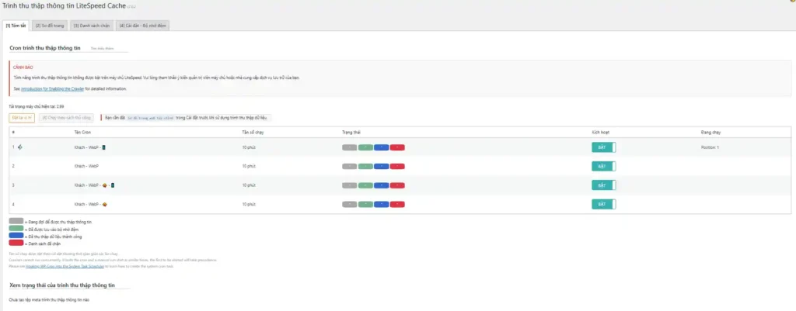Viewport: 796px width, 311px height.
Task: Click the red 'Danh sách đã chặn' legend swatch
Action: point(16,243)
